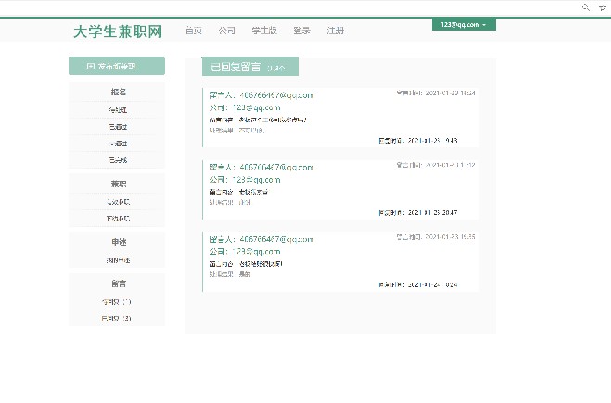Open 我的申述 in the 申述 section
The image size is (611, 403).
117,260
